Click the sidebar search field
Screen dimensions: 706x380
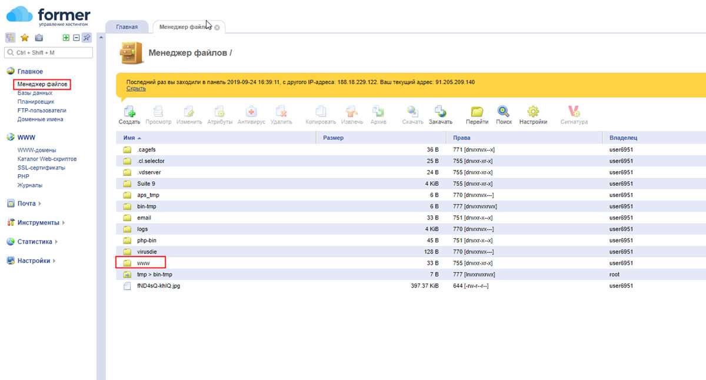click(x=49, y=53)
